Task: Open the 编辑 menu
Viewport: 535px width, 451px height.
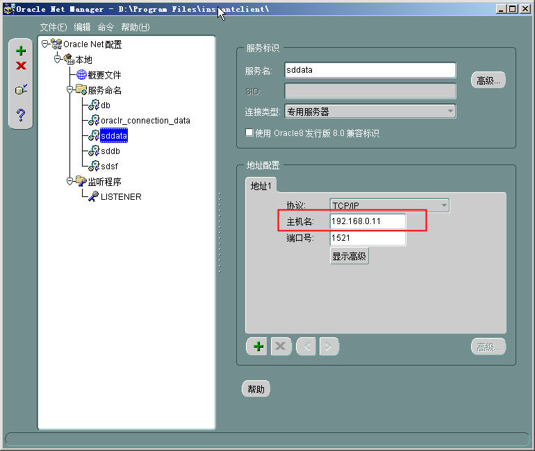Action: pyautogui.click(x=82, y=27)
